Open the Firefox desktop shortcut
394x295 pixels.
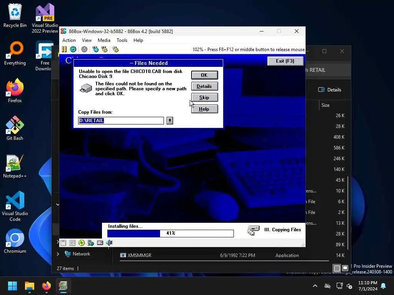(x=15, y=91)
